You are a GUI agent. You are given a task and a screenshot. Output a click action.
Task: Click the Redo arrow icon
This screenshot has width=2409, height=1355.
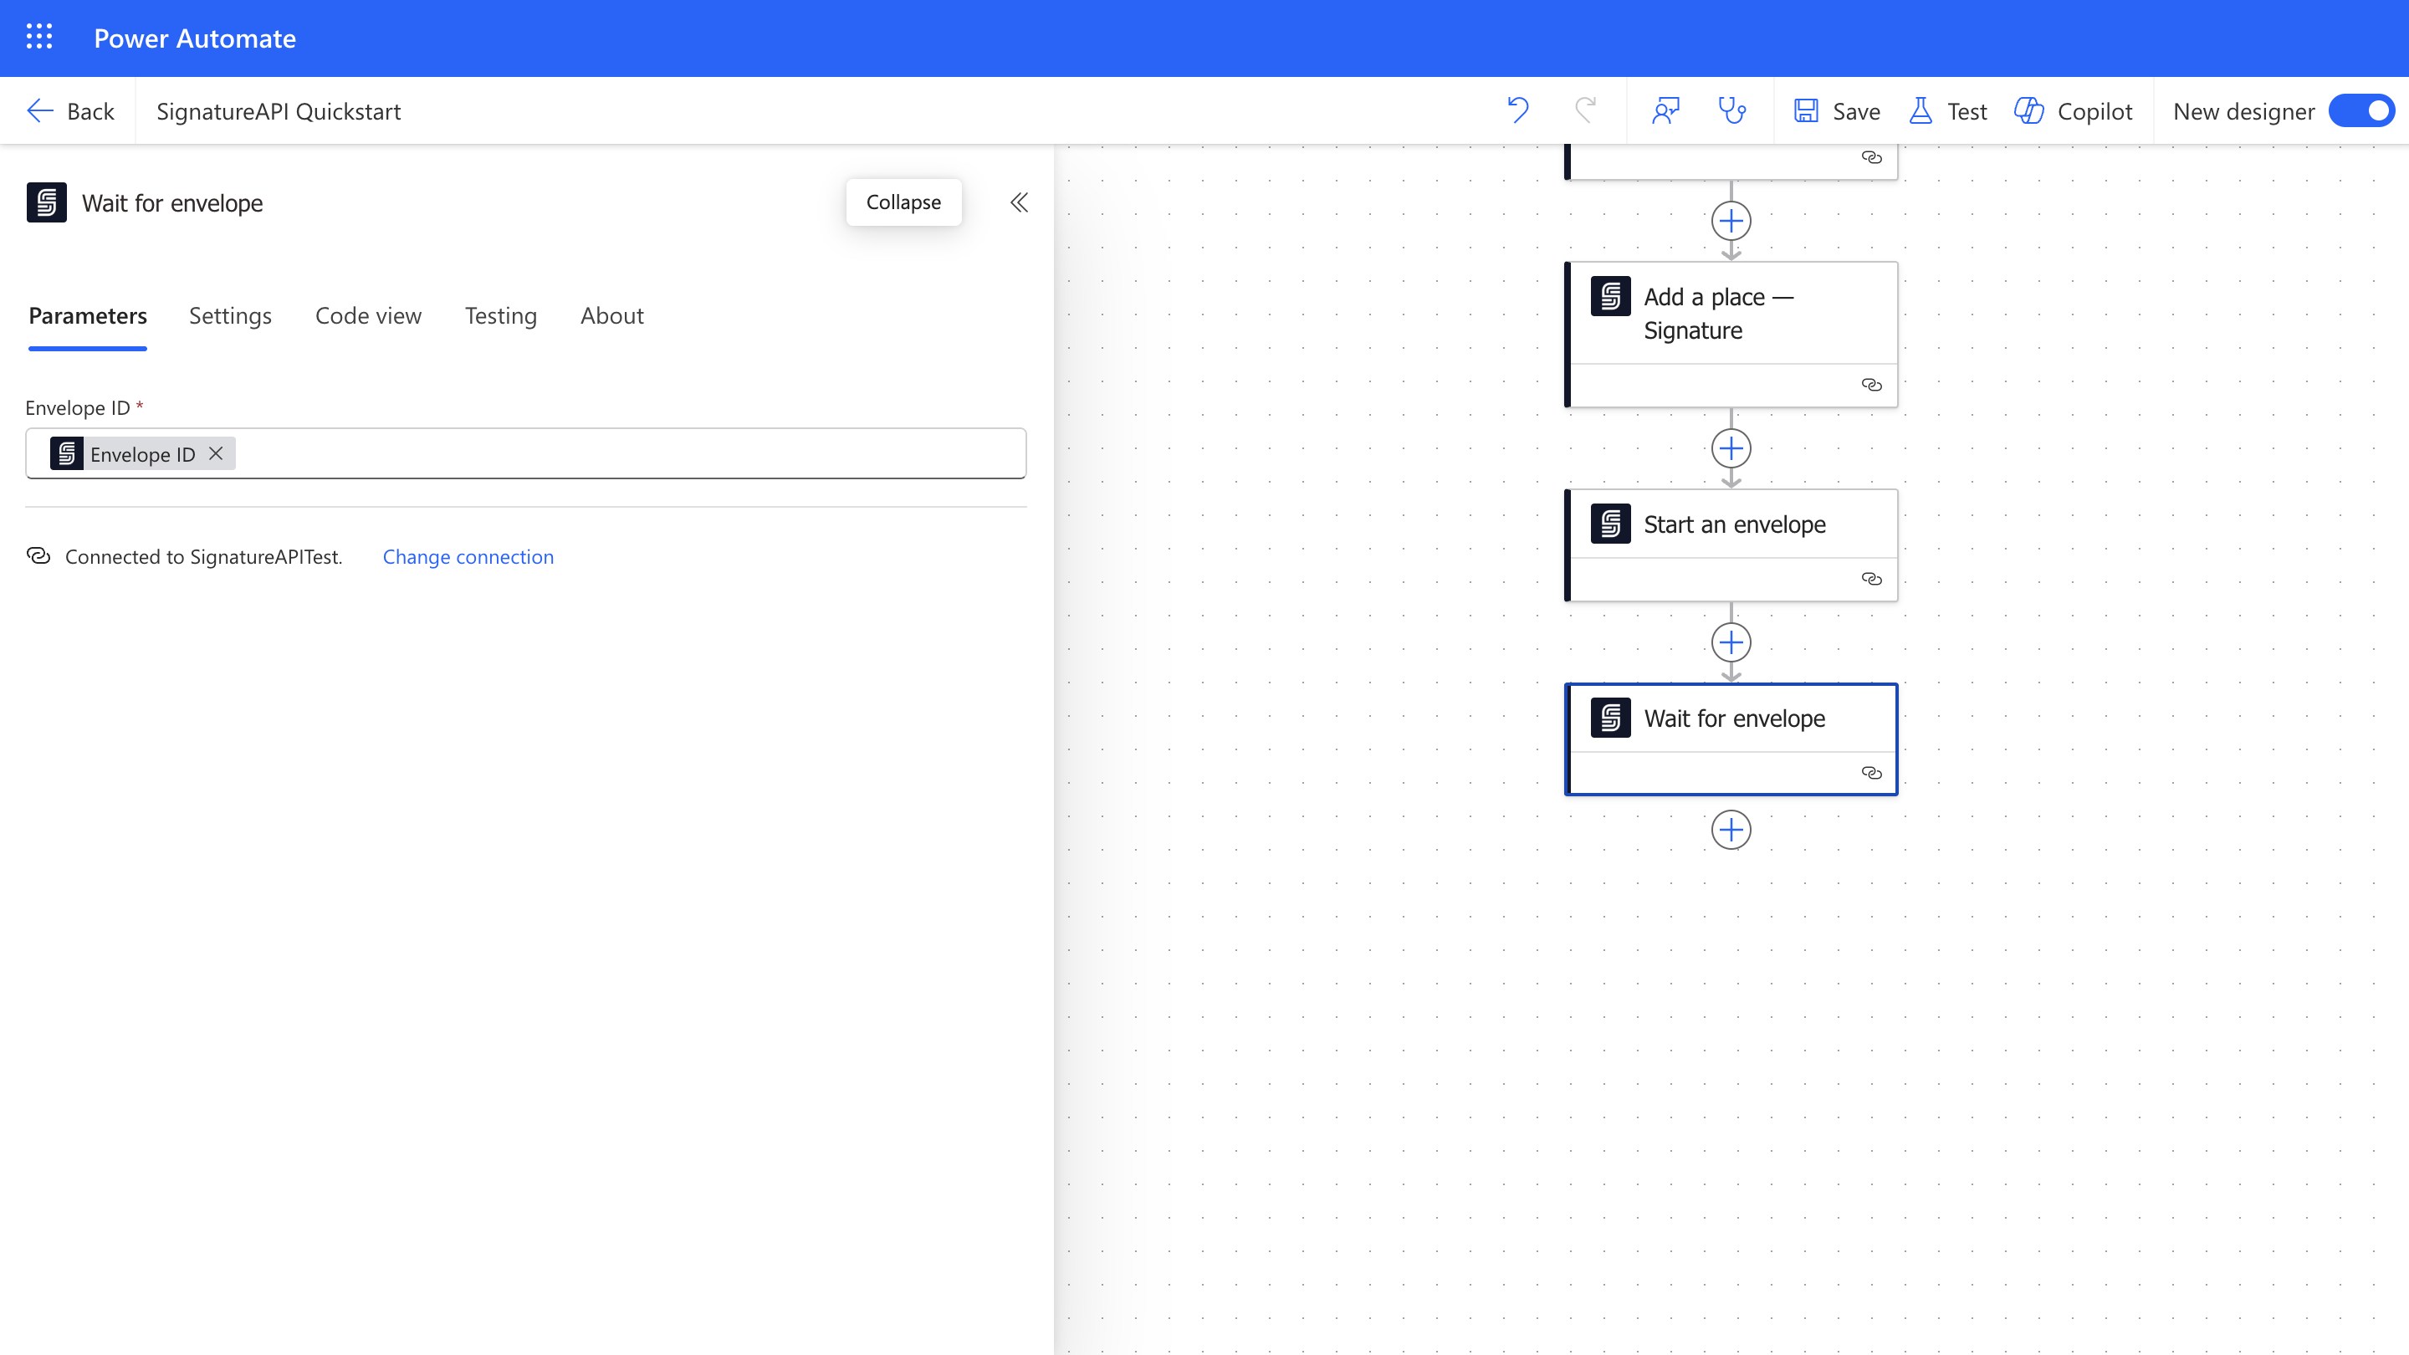click(1585, 110)
